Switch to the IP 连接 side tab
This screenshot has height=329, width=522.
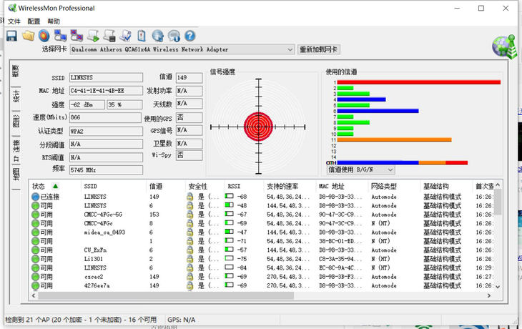click(x=16, y=150)
